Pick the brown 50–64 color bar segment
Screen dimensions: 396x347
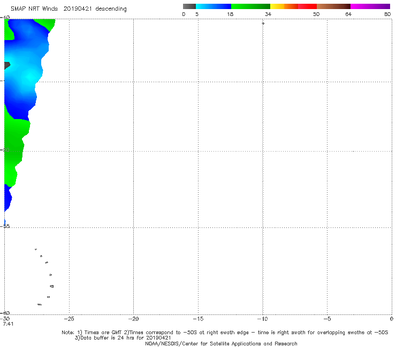pos(333,6)
